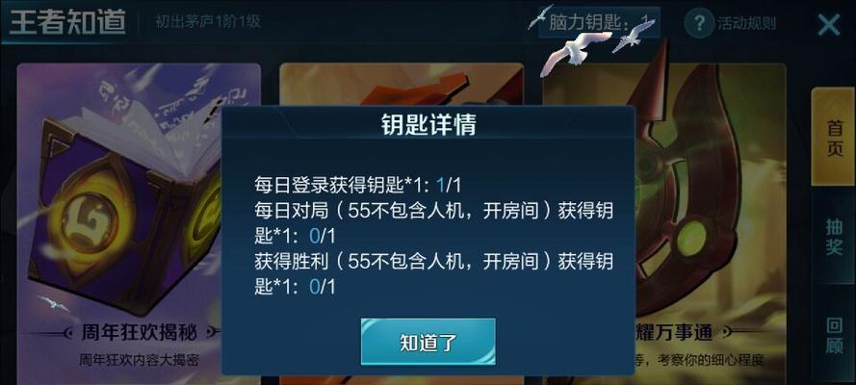Tap the 获得胜利 key progress 0/1

pos(323,287)
